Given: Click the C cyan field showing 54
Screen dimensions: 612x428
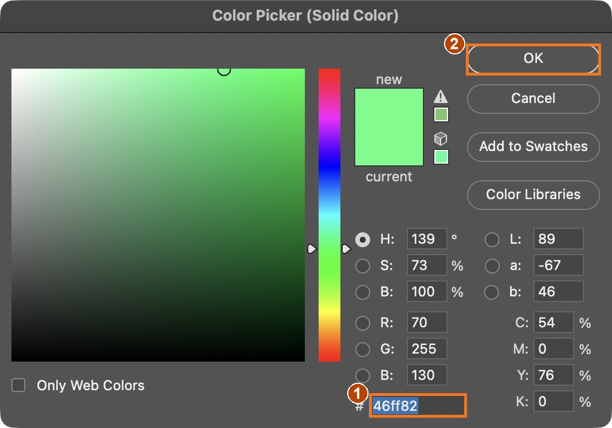Looking at the screenshot, I should coord(554,322).
